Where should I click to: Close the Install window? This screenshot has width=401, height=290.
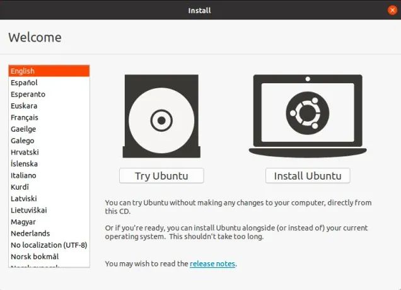click(392, 10)
